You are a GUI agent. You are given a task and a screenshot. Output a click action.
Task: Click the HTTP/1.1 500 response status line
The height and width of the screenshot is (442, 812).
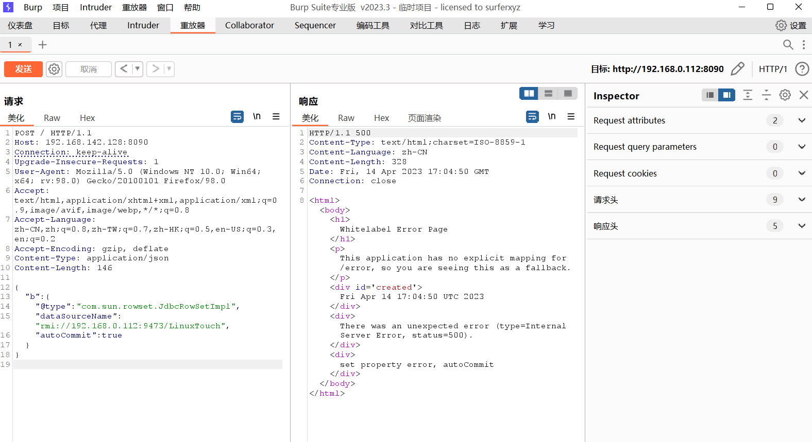click(340, 133)
